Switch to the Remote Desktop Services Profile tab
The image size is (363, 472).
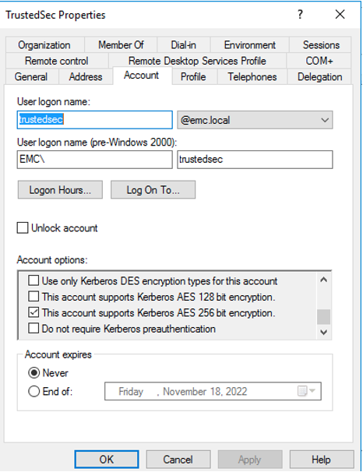pos(197,61)
